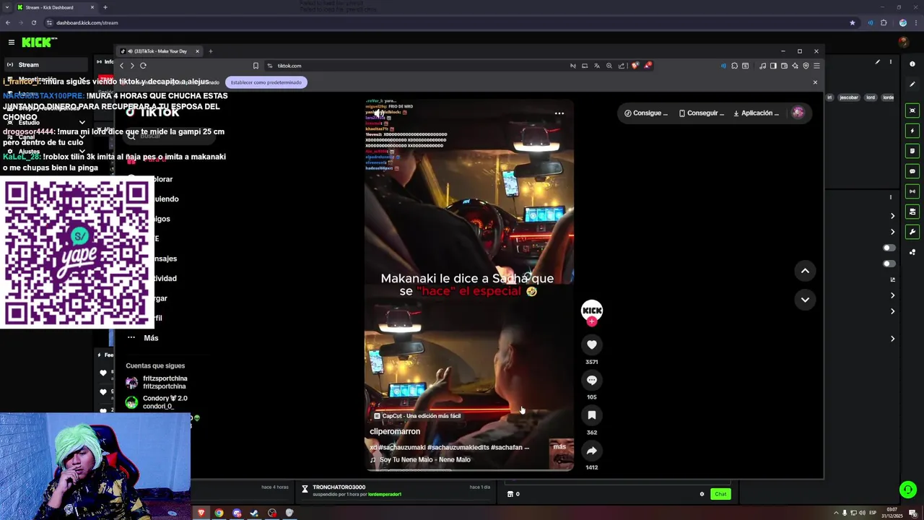This screenshot has width=924, height=520.
Task: Expand the chevron row below the switches
Action: pyautogui.click(x=892, y=295)
